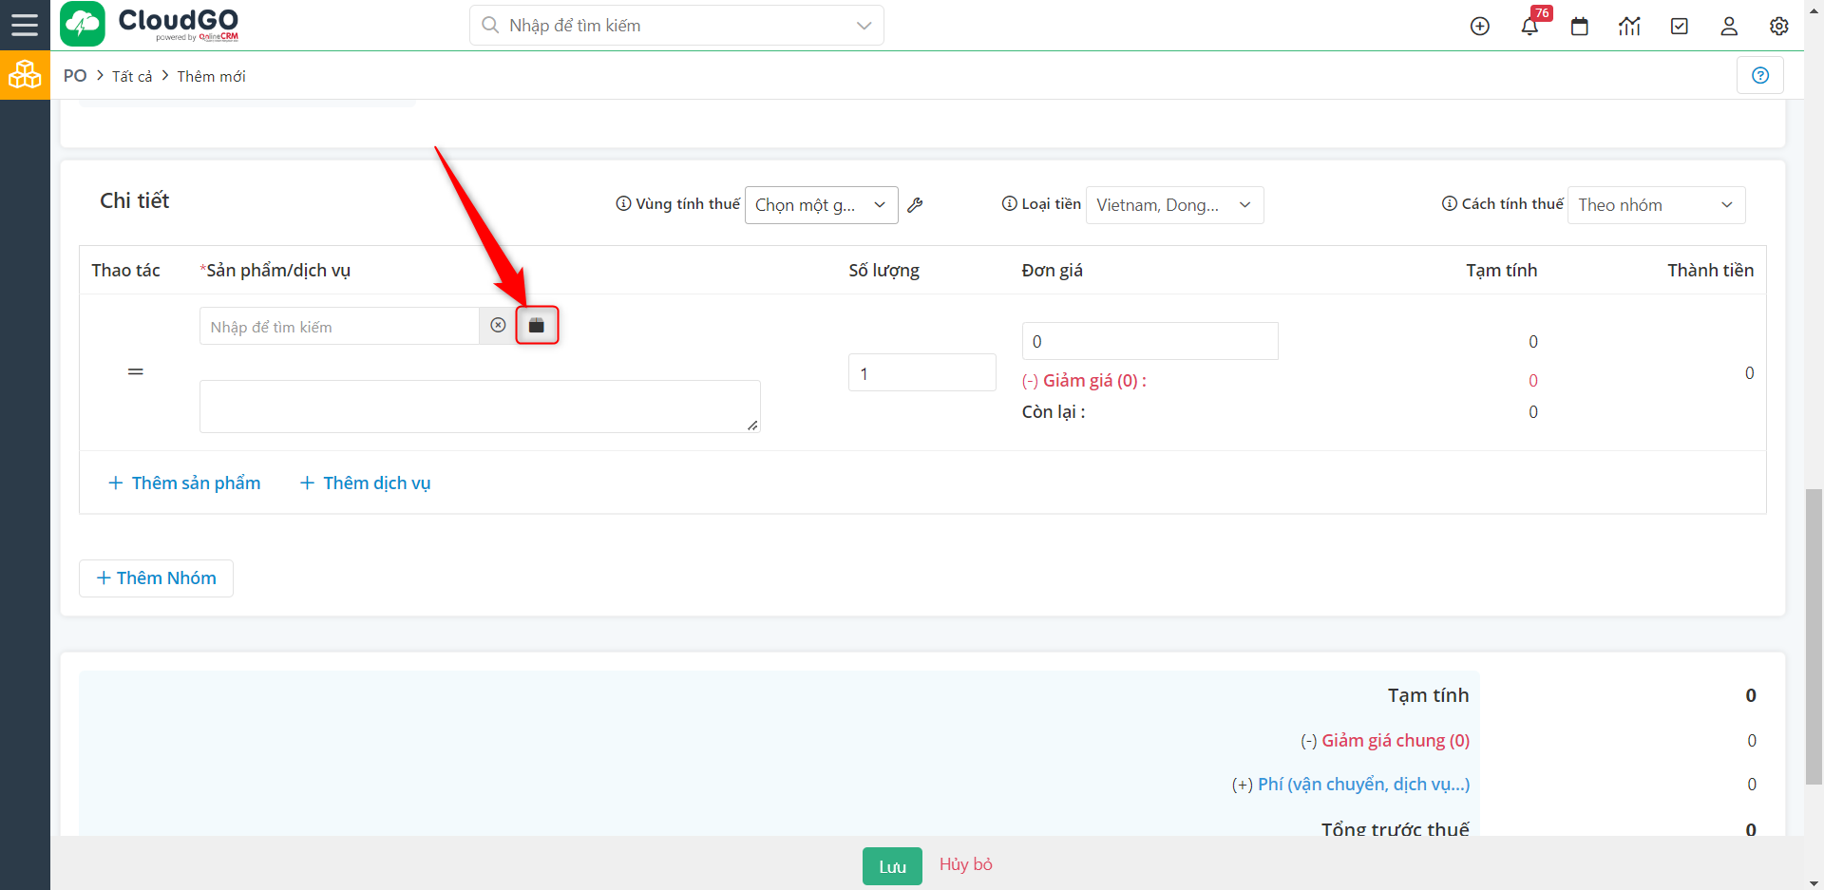Open the help question mark icon
This screenshot has width=1824, height=890.
point(1759,75)
